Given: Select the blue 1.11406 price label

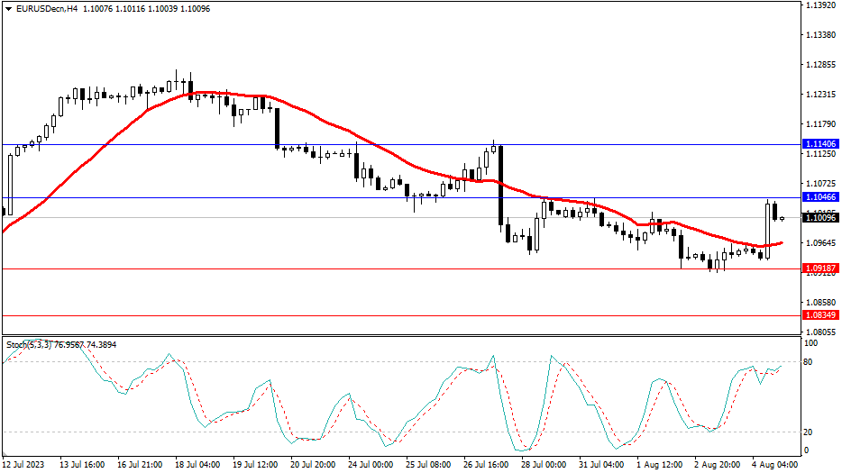Looking at the screenshot, I should click(x=819, y=144).
